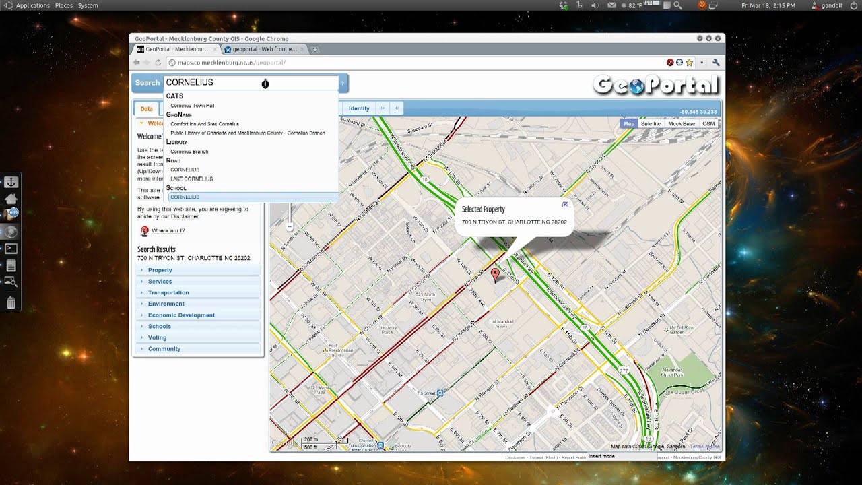The width and height of the screenshot is (862, 485).
Task: Select the Data tab
Action: pyautogui.click(x=146, y=108)
